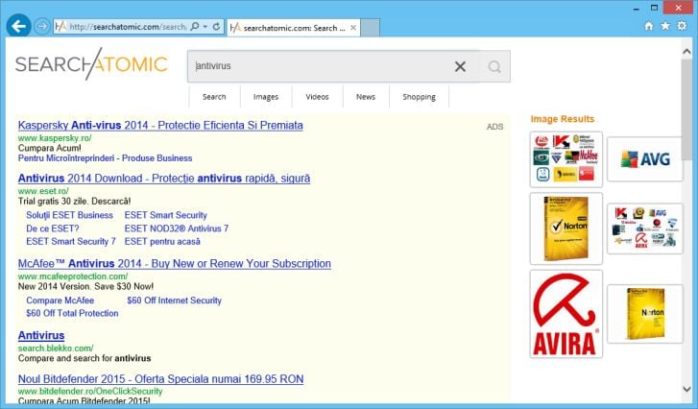
Task: Open $60 Off Internet Security sublink
Action: click(174, 301)
